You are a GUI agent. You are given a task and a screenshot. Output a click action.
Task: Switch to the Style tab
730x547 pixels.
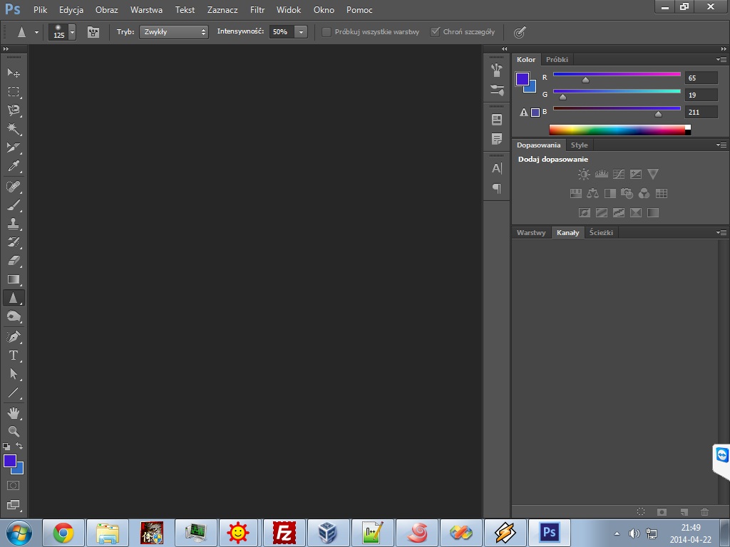(579, 145)
